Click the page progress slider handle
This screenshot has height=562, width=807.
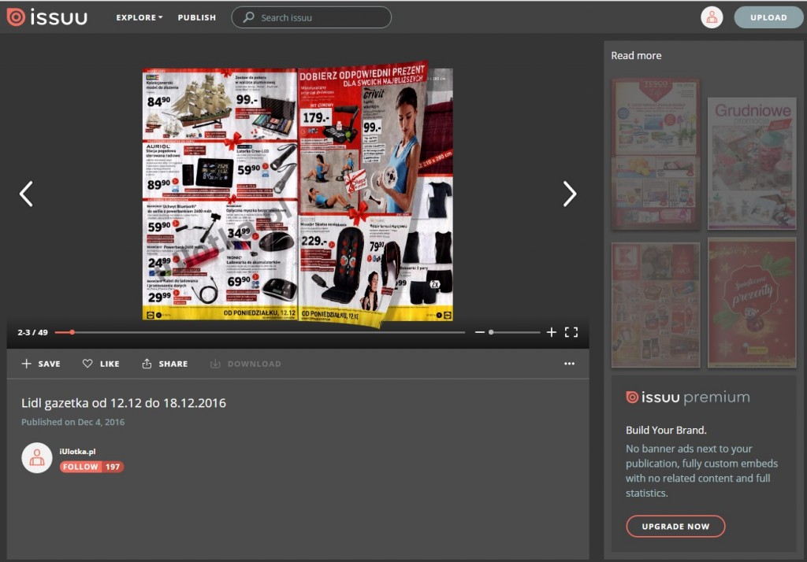coord(72,332)
